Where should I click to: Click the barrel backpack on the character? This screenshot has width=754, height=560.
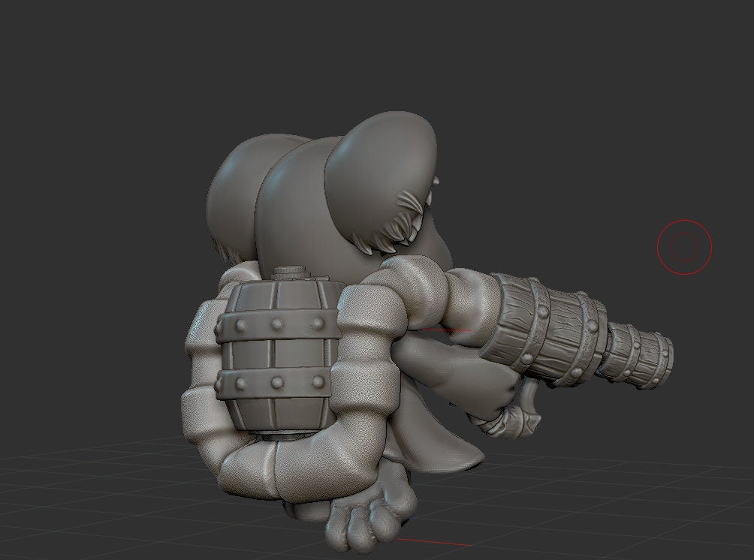(276, 353)
